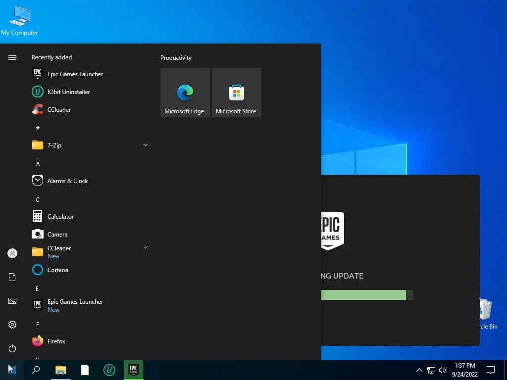
Task: Launch Epic Games Launcher under letter E
Action: pos(90,305)
